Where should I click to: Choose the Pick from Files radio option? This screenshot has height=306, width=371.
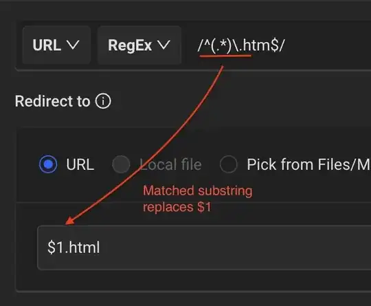(x=228, y=164)
